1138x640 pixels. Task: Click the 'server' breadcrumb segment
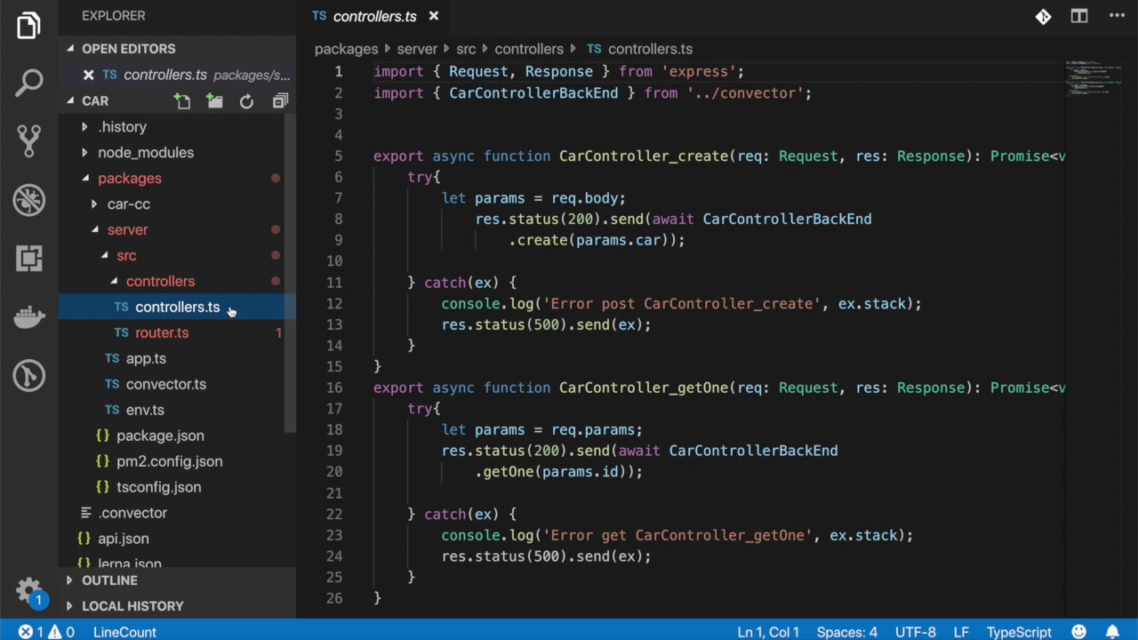[417, 49]
